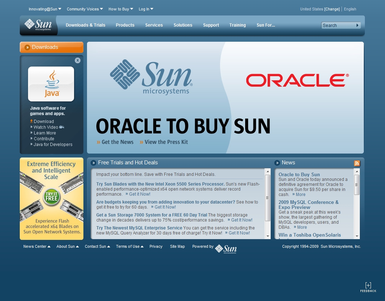The image size is (385, 301).
Task: Click the Sun Microsystems logo in header
Action: click(x=38, y=25)
